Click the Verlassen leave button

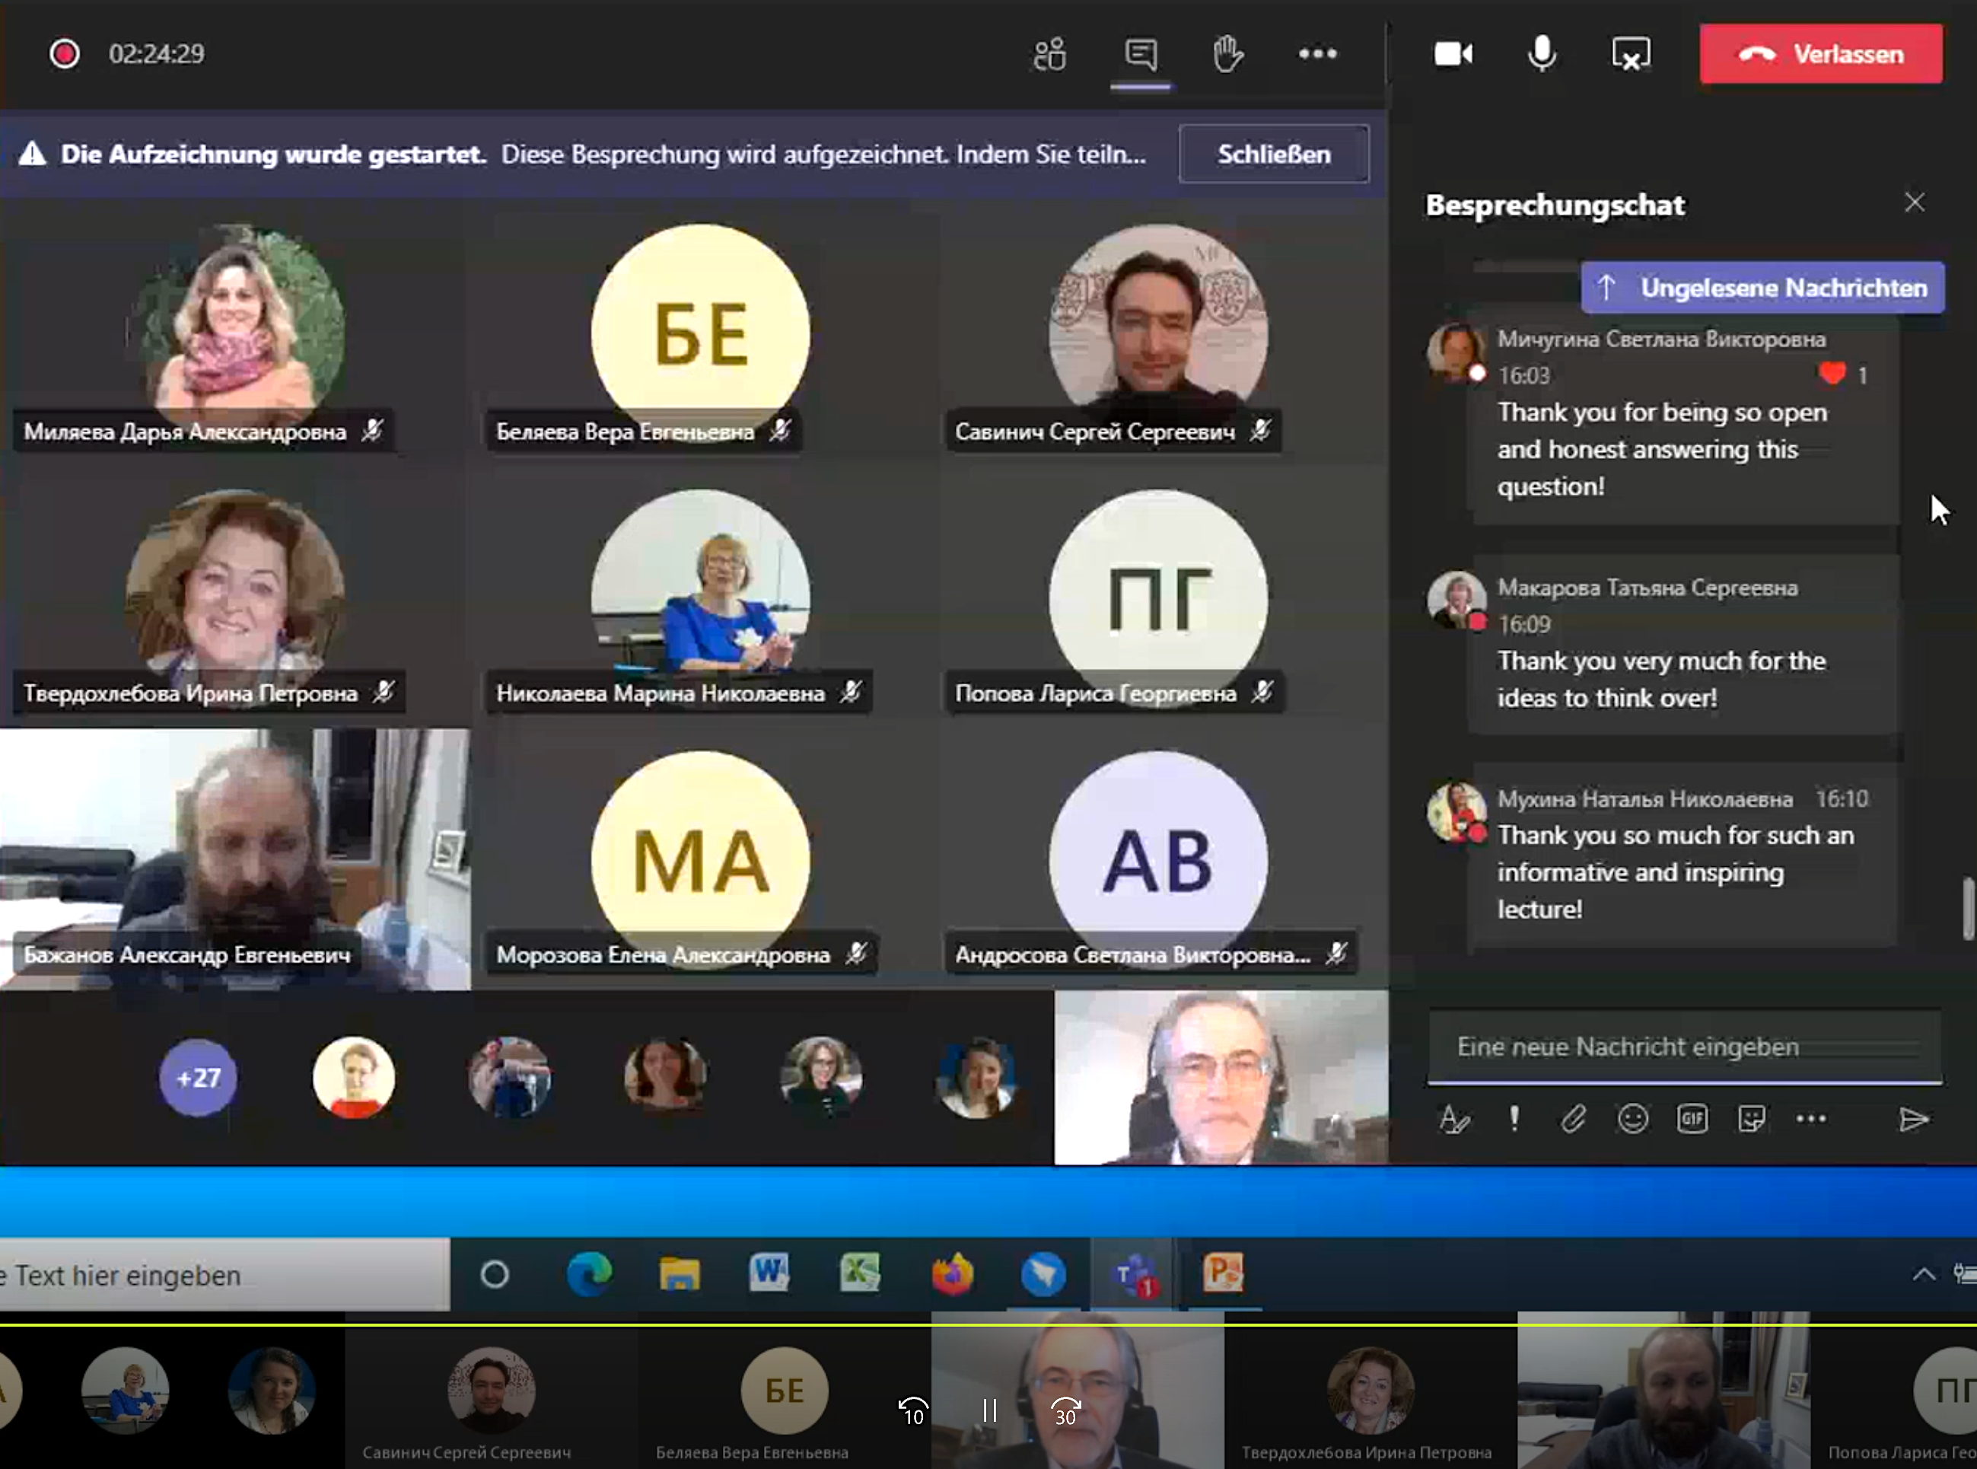coord(1819,54)
